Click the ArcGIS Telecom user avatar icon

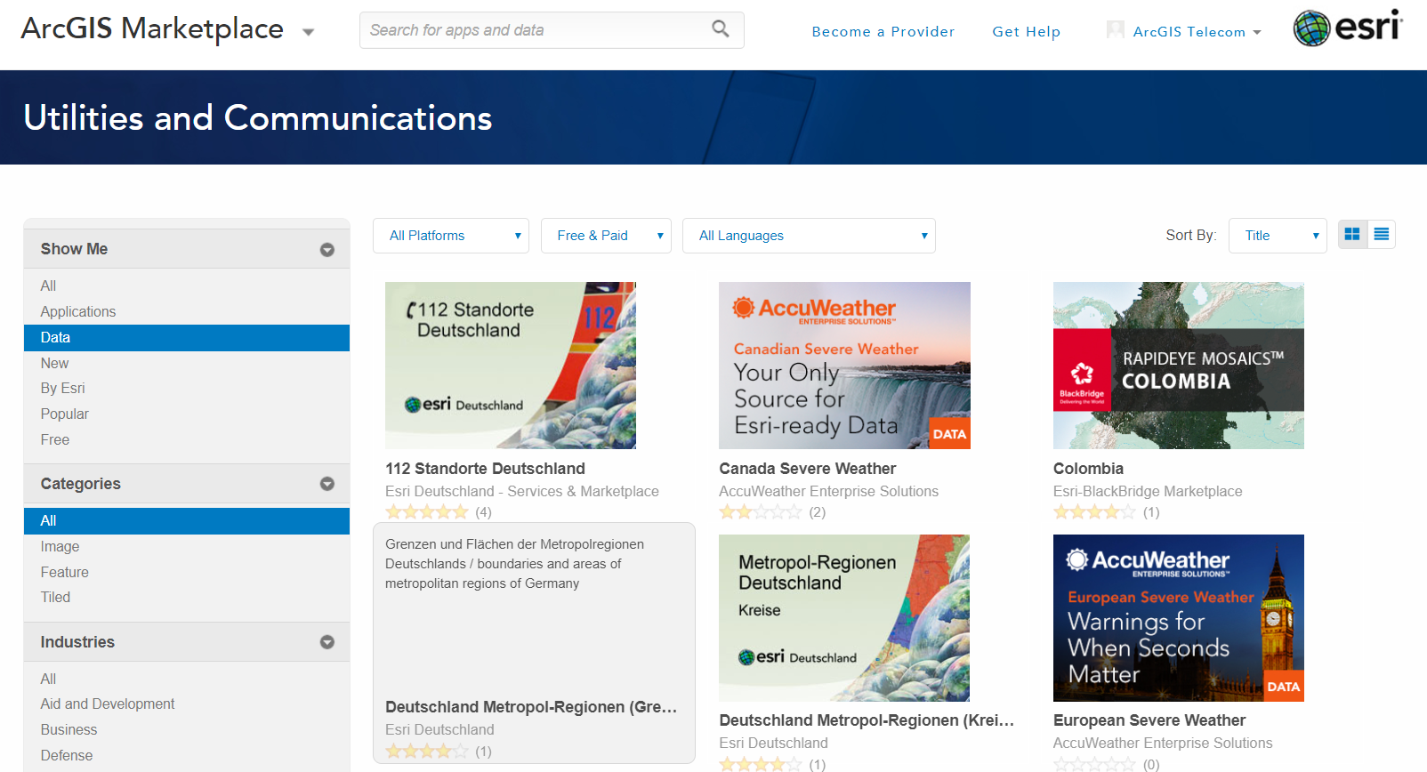tap(1115, 30)
